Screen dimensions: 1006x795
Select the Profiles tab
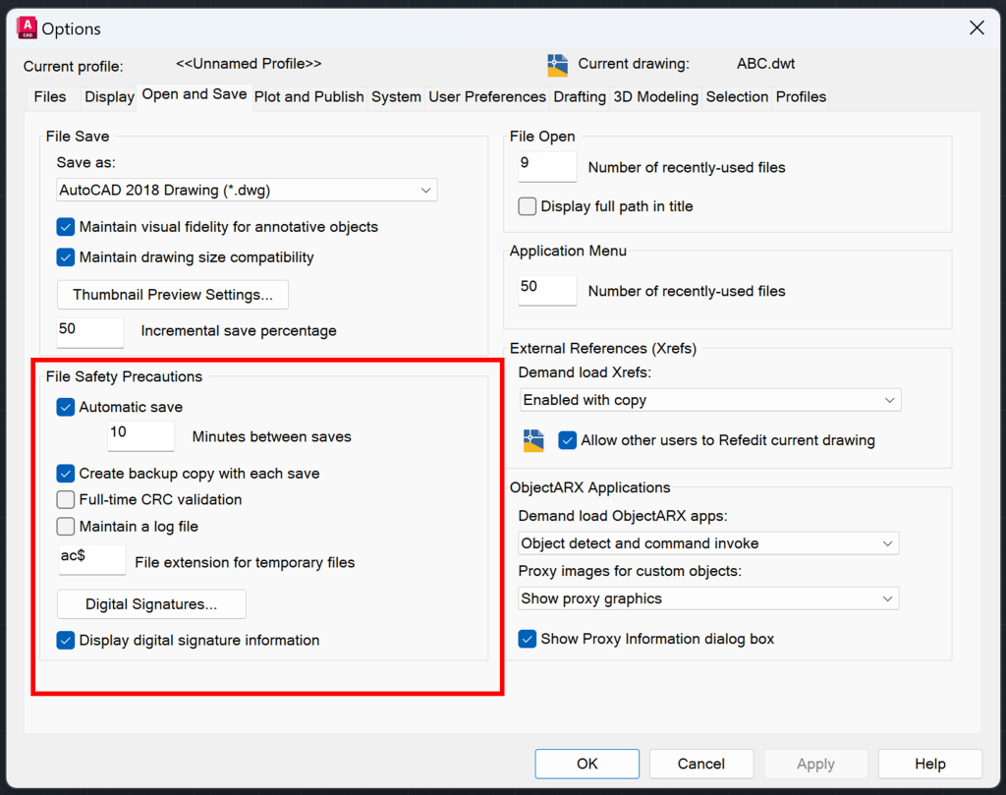[x=800, y=96]
